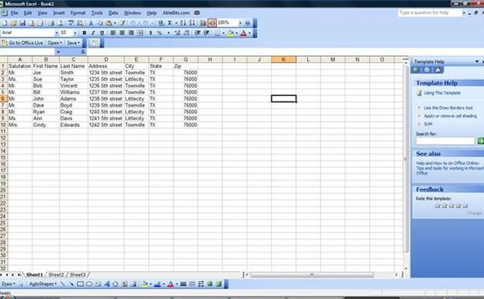Toggle Underline formatting

click(x=102, y=33)
